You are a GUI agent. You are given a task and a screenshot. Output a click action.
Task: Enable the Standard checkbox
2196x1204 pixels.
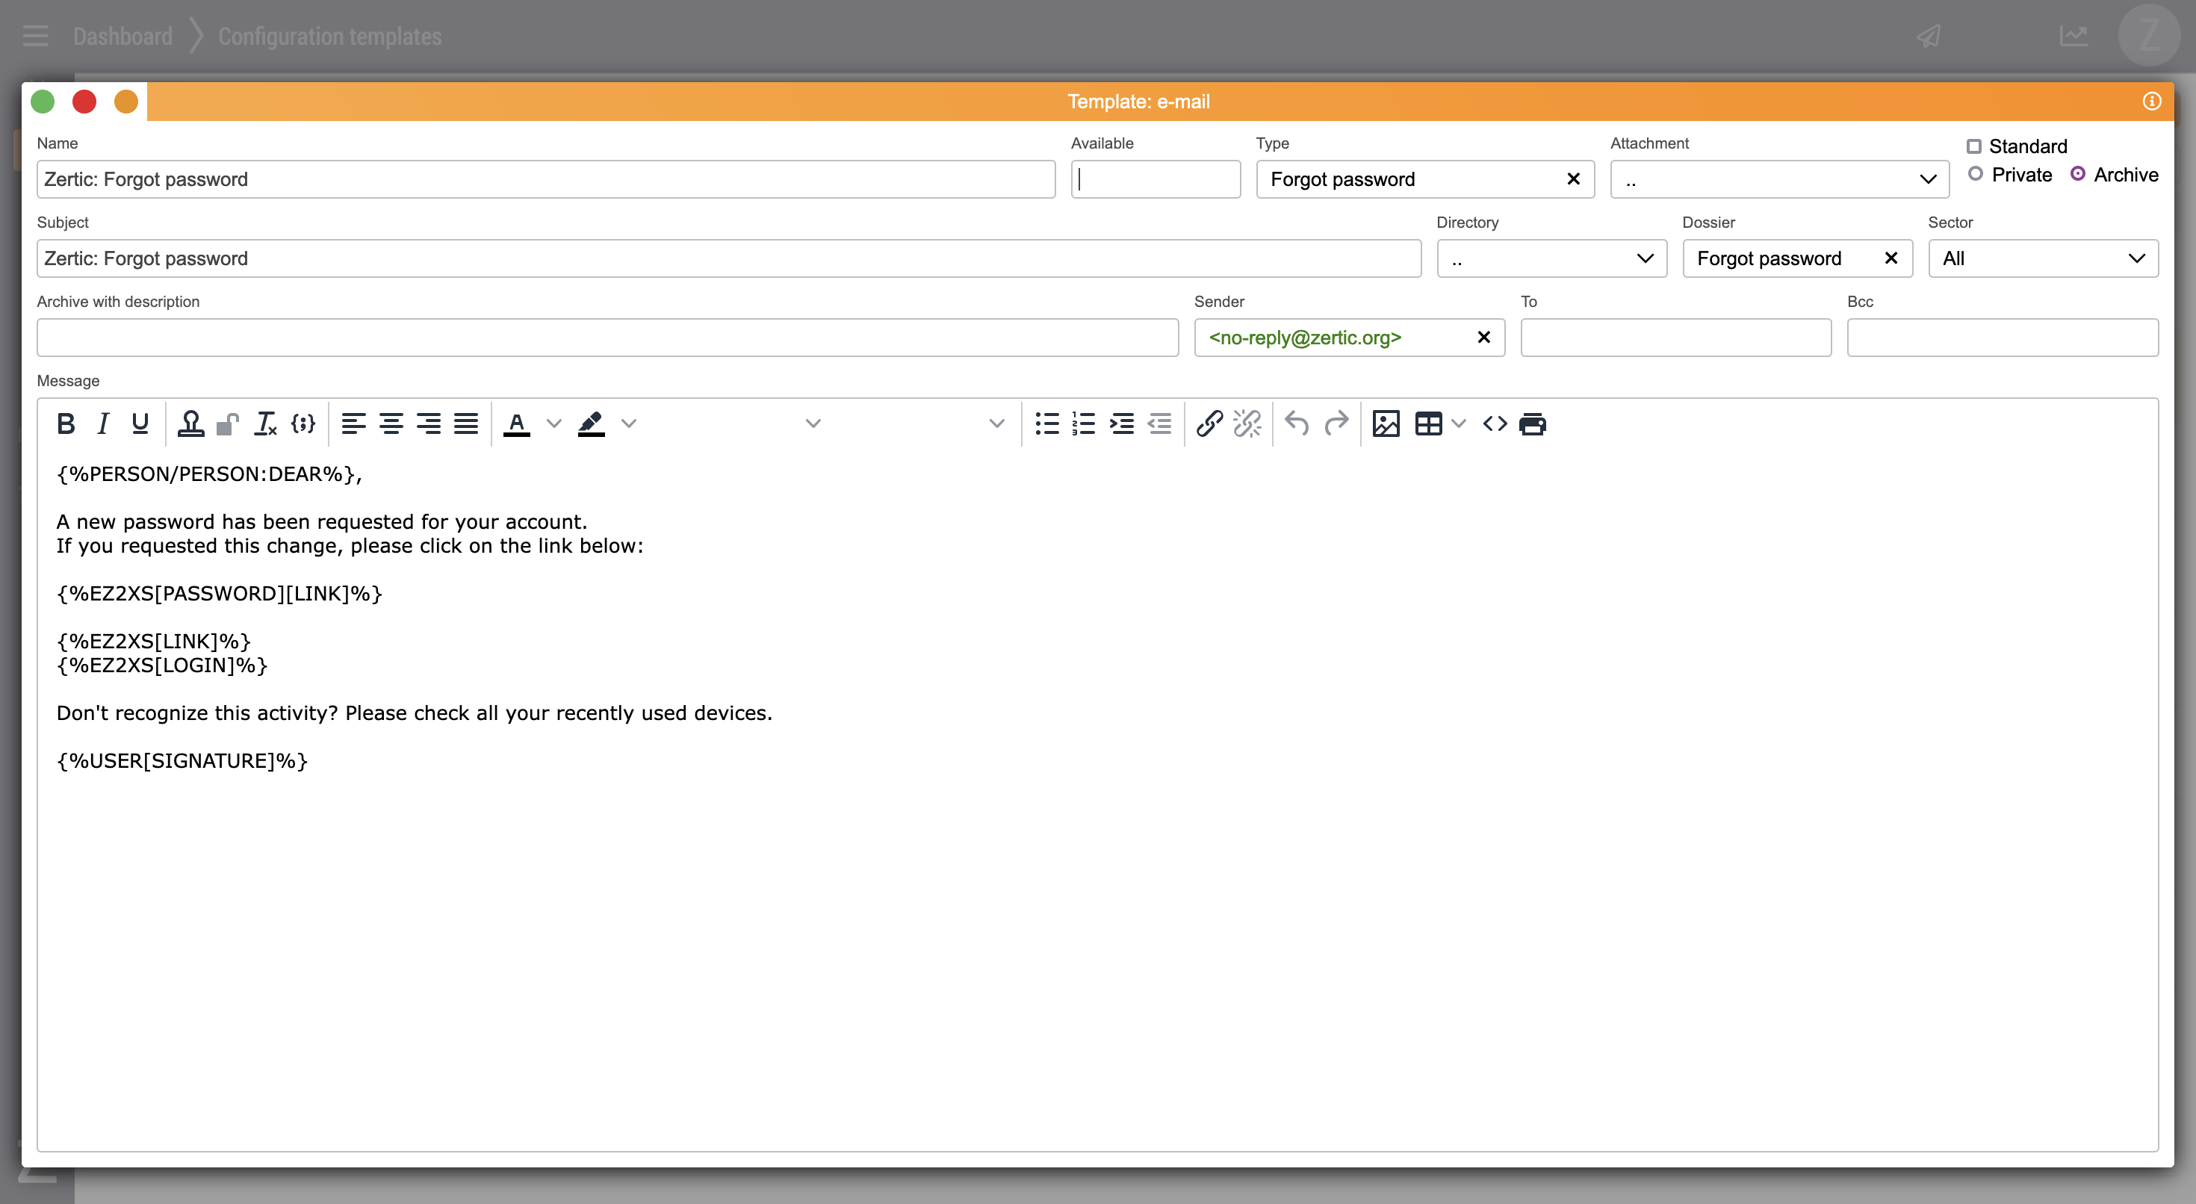(x=1973, y=146)
